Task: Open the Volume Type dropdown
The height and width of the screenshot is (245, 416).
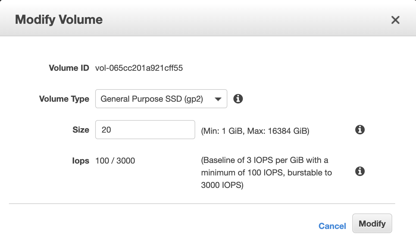Action: click(161, 99)
